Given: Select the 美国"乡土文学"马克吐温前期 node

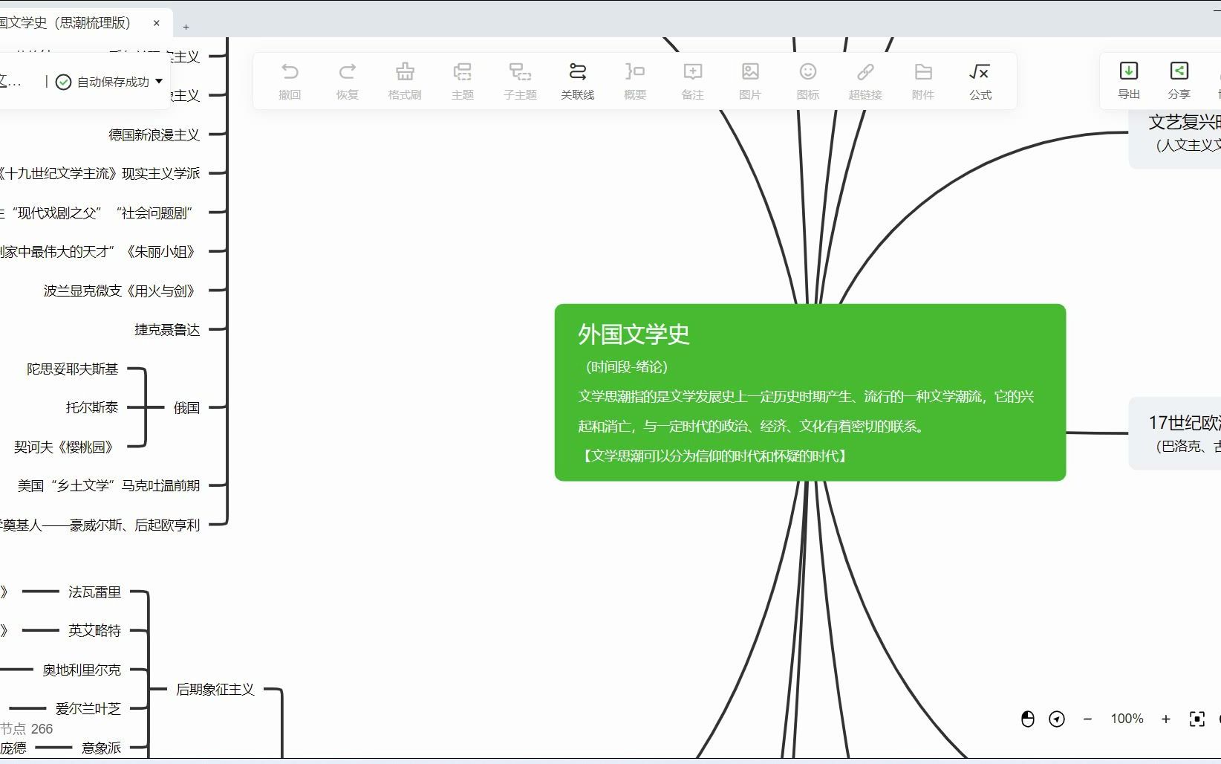Looking at the screenshot, I should (x=108, y=485).
